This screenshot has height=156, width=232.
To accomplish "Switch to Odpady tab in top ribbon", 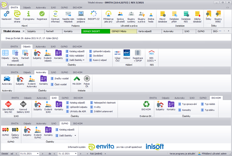I will click(x=27, y=8).
